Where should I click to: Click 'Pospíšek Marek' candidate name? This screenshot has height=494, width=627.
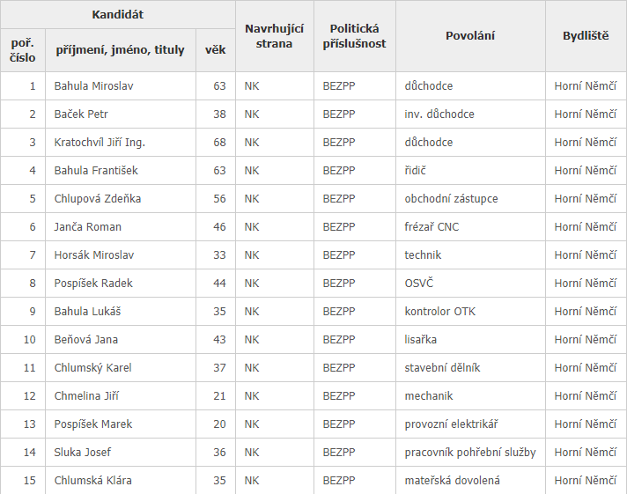93,424
